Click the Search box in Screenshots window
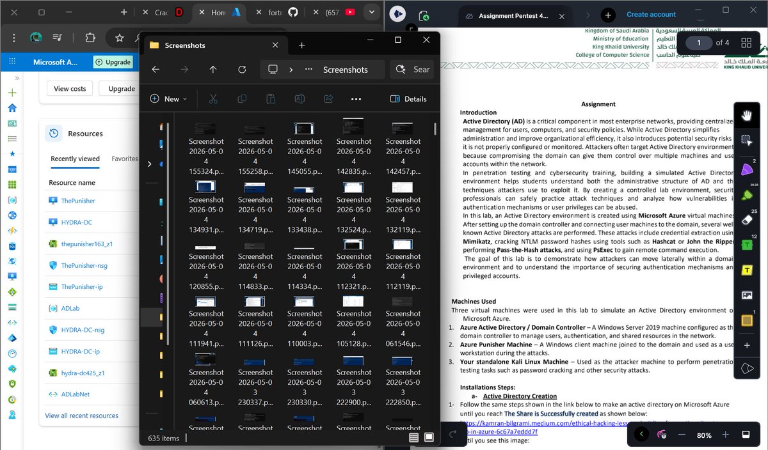This screenshot has width=768, height=450. 413,70
